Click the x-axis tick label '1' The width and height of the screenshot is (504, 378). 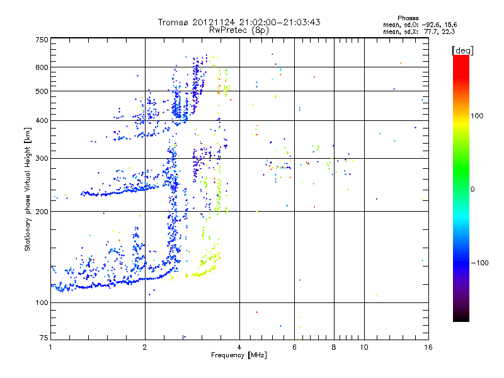point(50,347)
